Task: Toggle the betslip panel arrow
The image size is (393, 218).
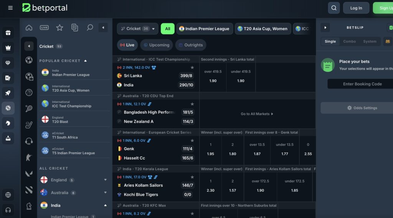Action: pos(325,28)
